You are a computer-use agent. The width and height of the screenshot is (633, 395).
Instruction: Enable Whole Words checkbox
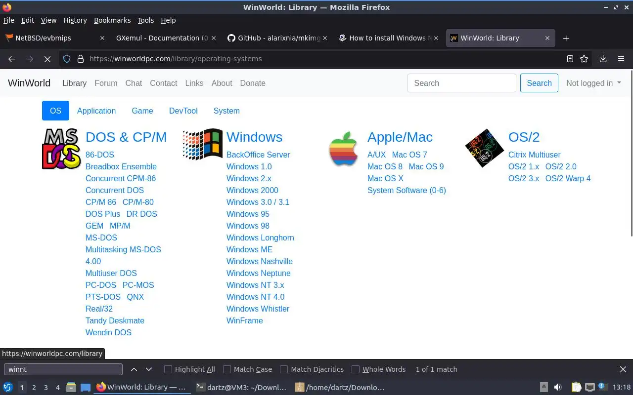click(x=356, y=369)
